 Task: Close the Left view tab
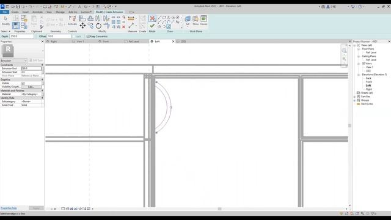click(174, 42)
